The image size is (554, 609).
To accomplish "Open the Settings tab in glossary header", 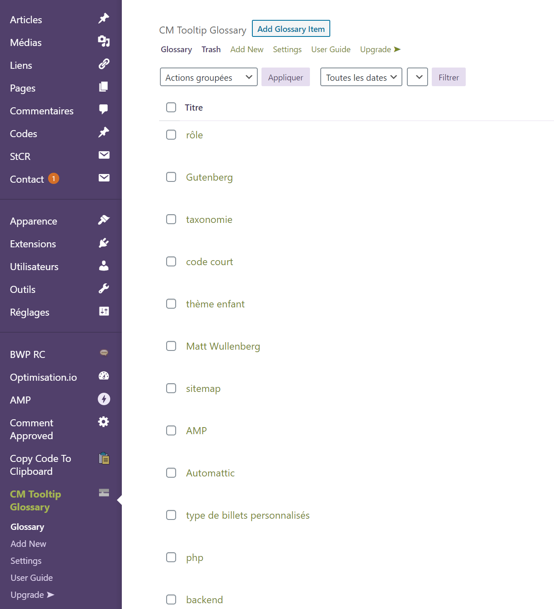I will click(287, 49).
